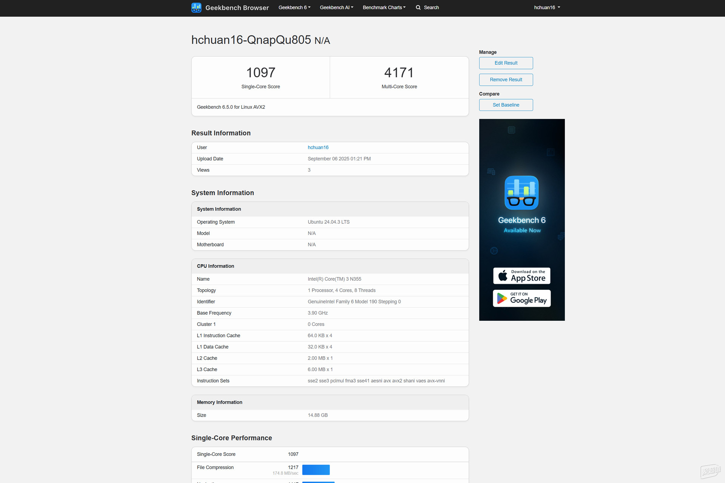Click the Remove Result button
Screen dimensions: 725x483
click(x=506, y=80)
